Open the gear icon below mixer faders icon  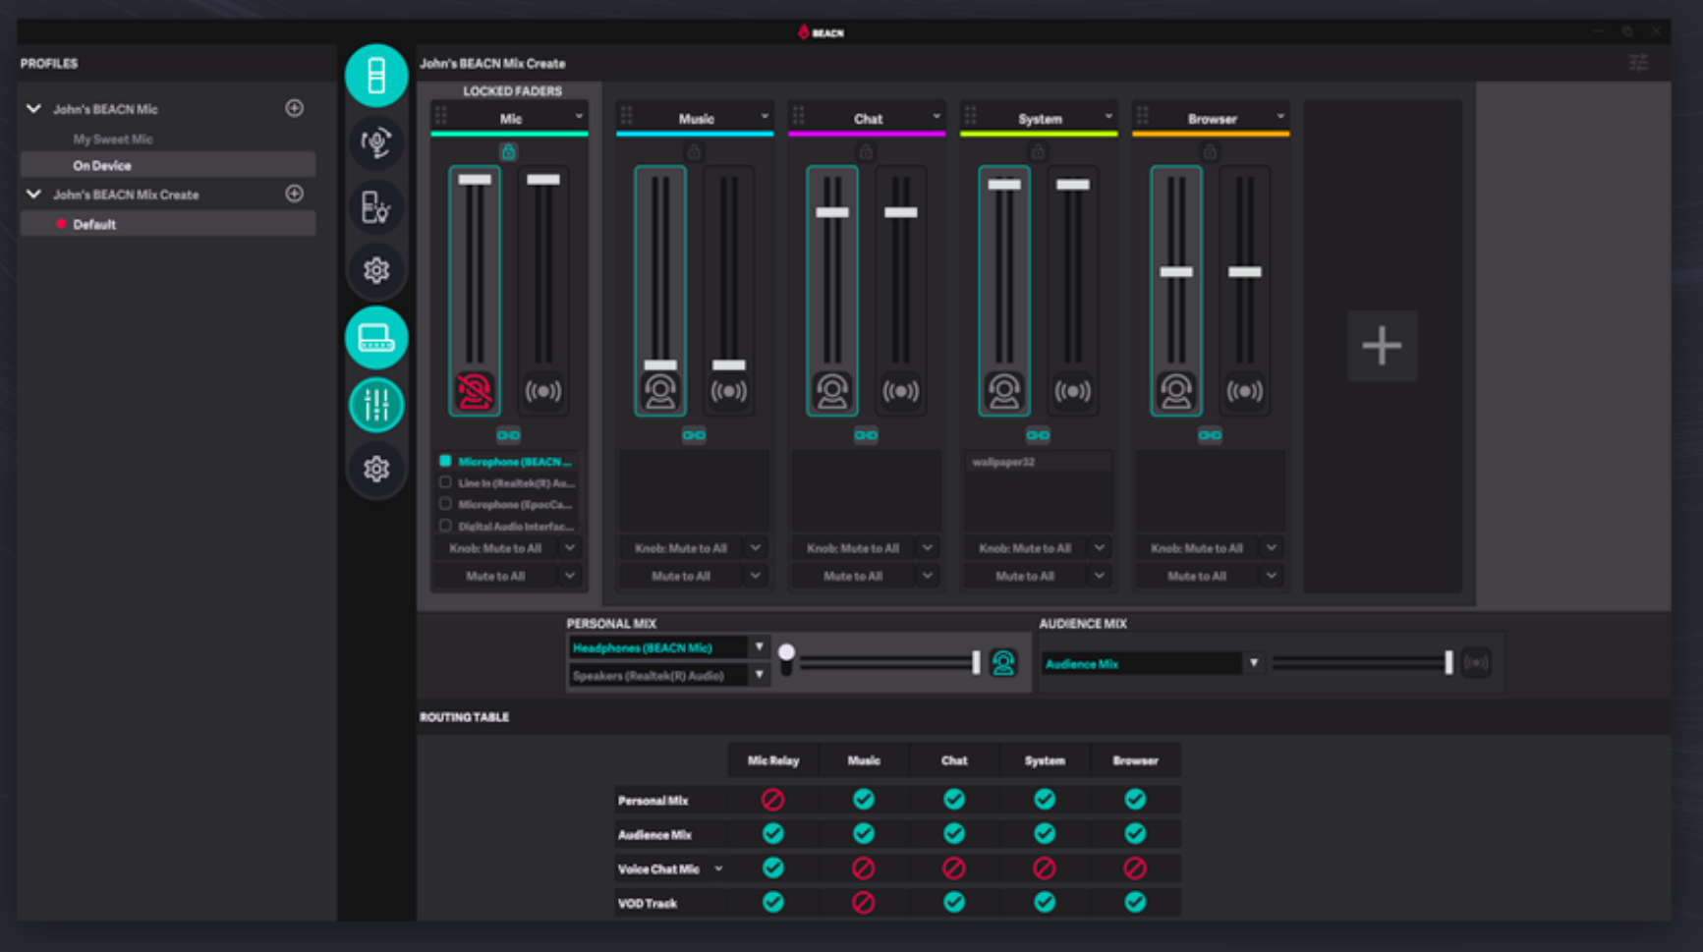(x=376, y=469)
